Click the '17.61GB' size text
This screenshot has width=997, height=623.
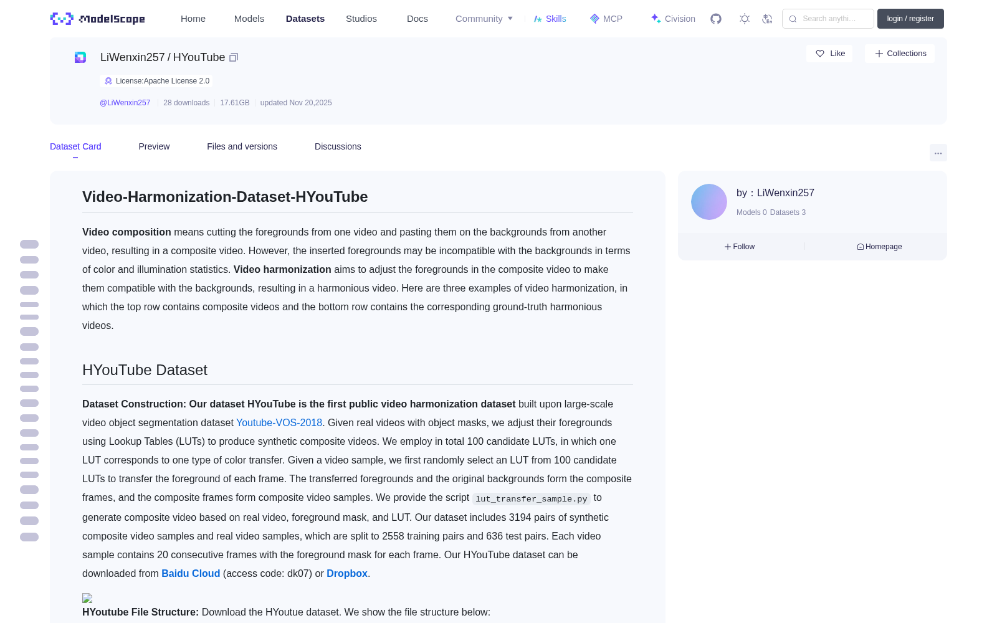point(235,103)
